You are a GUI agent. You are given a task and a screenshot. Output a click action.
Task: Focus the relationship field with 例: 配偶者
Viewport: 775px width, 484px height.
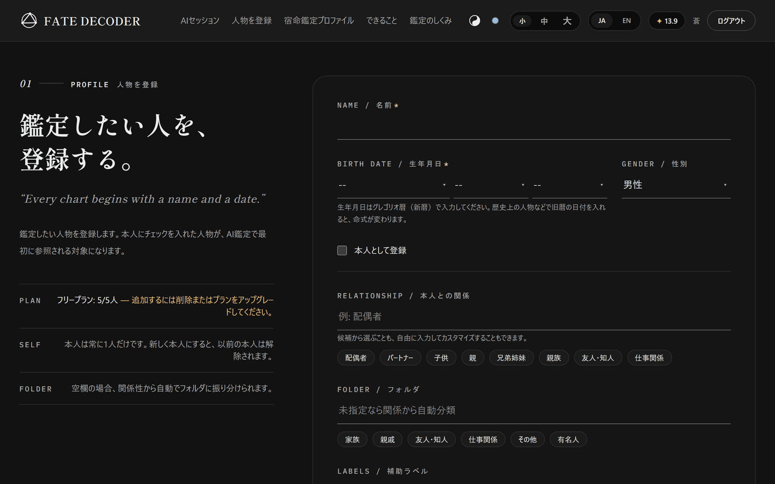pyautogui.click(x=534, y=317)
